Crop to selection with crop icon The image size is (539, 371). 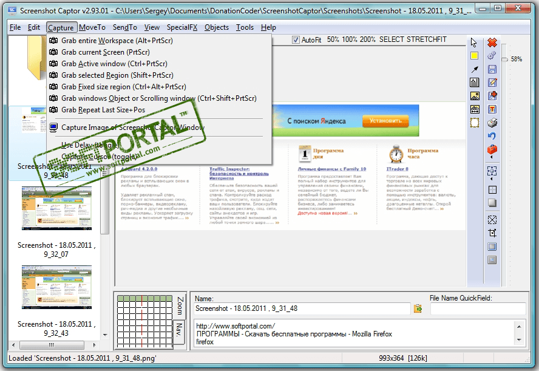[x=492, y=233]
